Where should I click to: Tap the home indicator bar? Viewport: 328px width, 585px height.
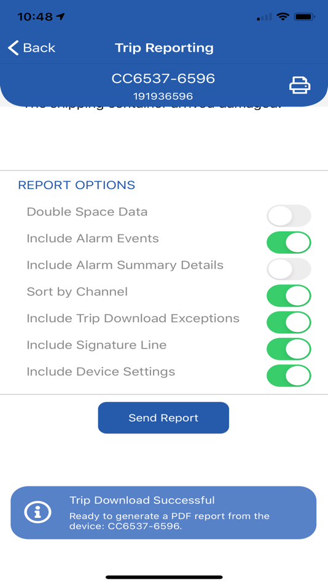coord(164,577)
